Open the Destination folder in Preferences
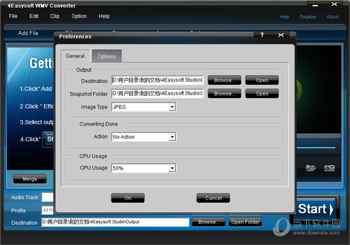The height and width of the screenshot is (245, 350). 262,80
